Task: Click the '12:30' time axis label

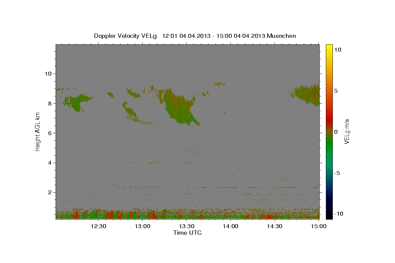Action: 98,226
